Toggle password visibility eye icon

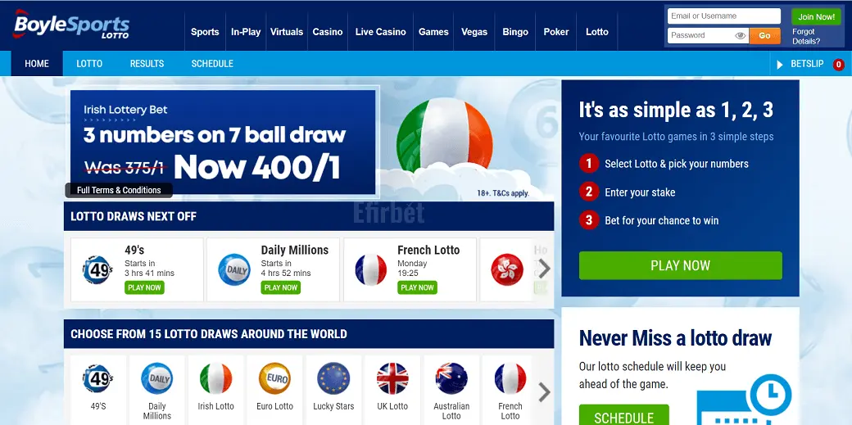[740, 36]
